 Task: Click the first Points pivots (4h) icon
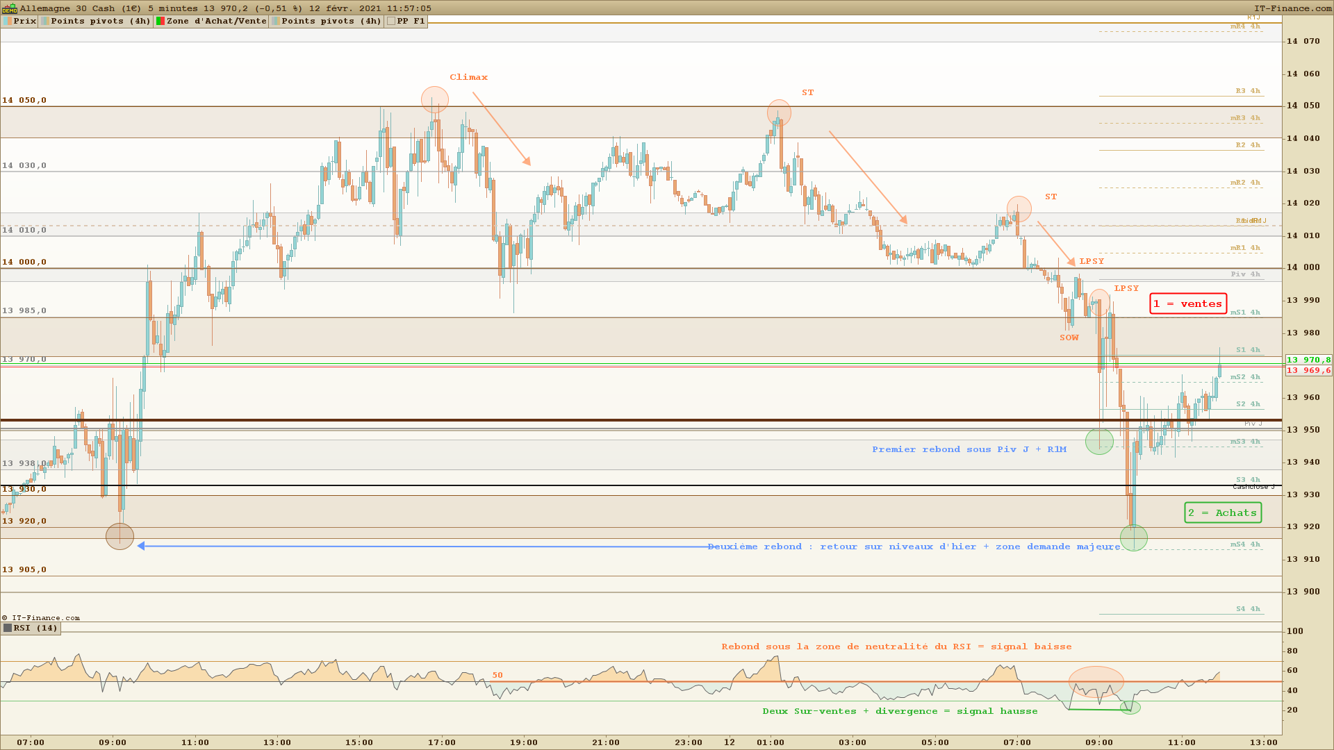44,21
